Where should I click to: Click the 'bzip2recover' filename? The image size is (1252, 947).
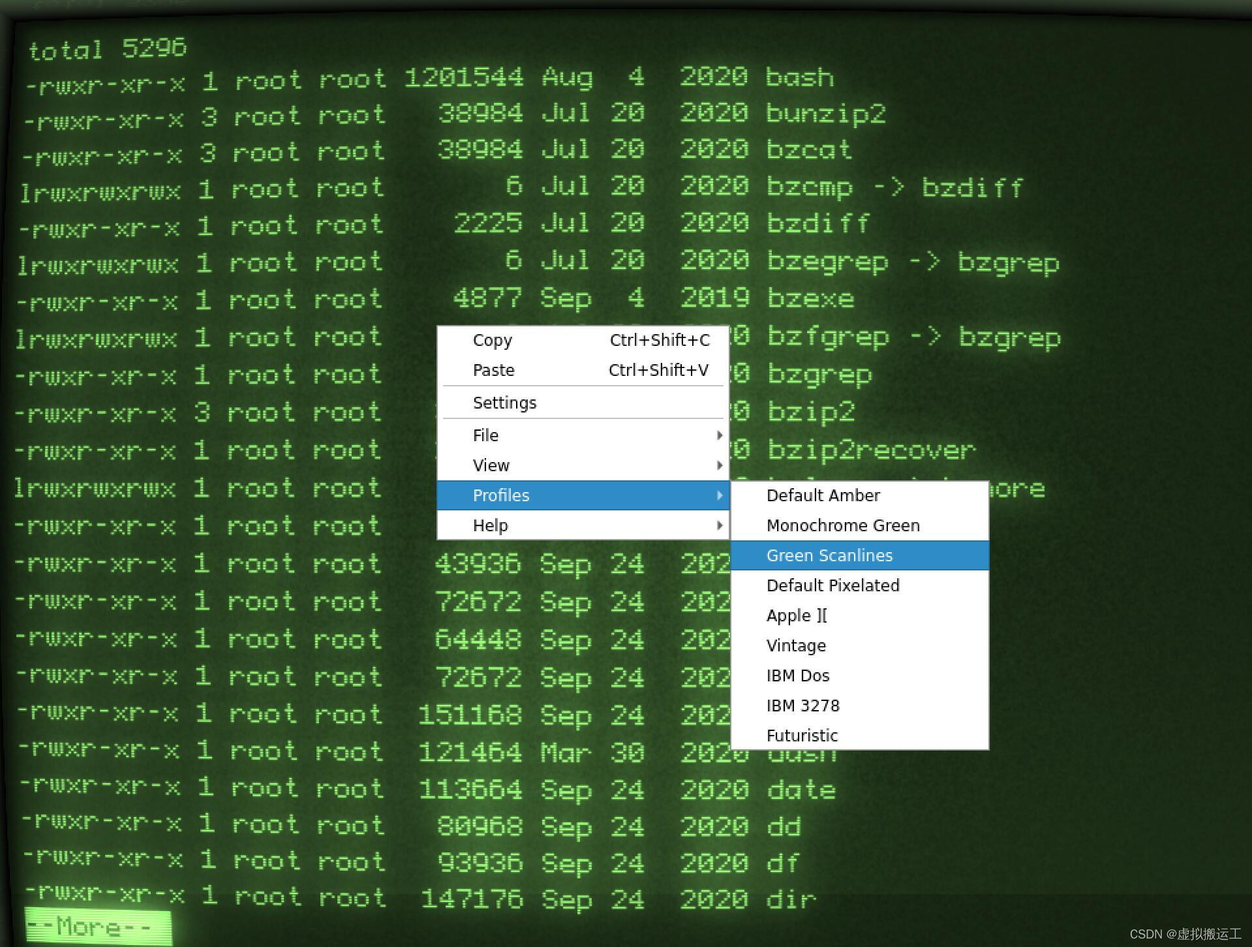coord(872,450)
